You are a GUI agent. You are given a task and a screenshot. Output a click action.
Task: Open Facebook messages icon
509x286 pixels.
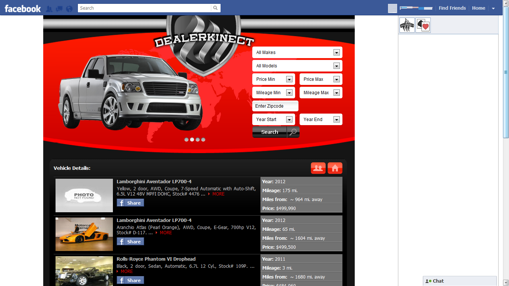click(x=59, y=9)
